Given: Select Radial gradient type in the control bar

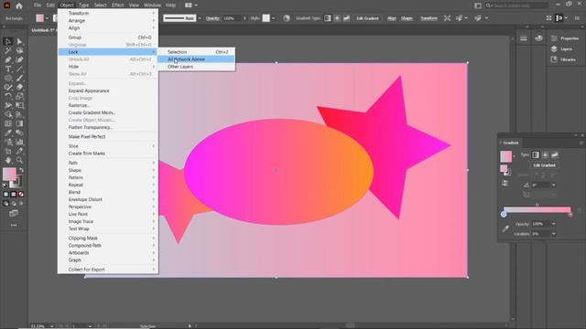Looking at the screenshot, I should (337, 18).
